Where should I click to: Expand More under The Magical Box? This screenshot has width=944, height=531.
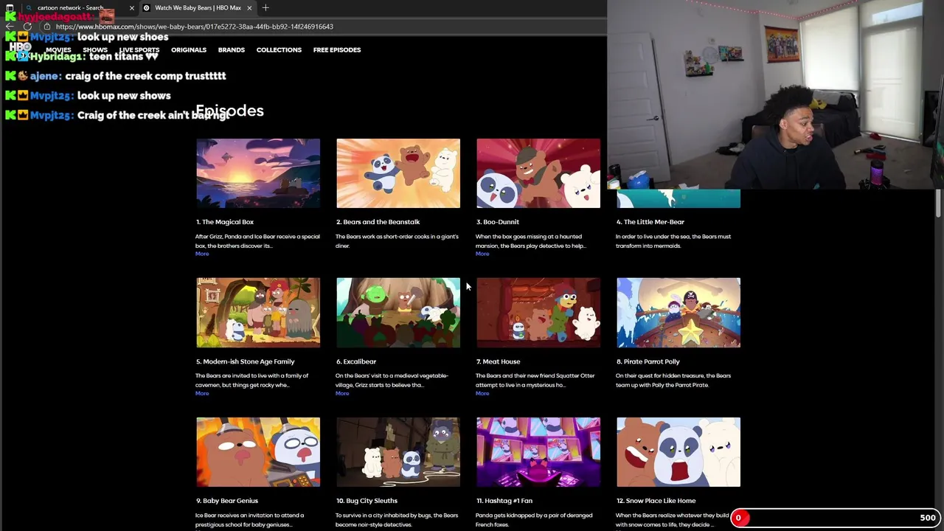(x=202, y=254)
